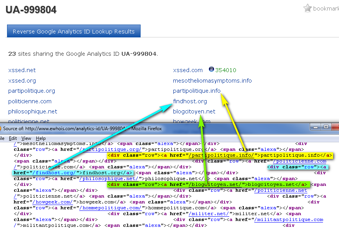Visit partipolitique.org from the results list

tap(32, 91)
